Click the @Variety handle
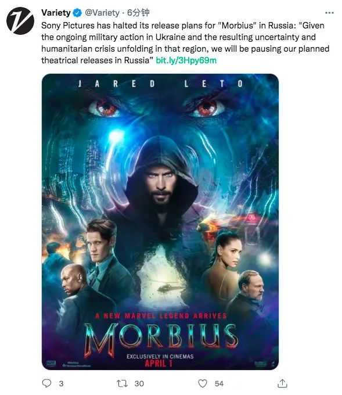Viewport: 342px width, 395px height. (102, 13)
